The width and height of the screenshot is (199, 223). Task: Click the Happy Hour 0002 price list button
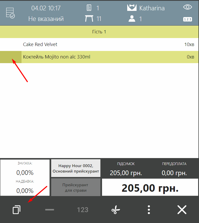coord(76,168)
